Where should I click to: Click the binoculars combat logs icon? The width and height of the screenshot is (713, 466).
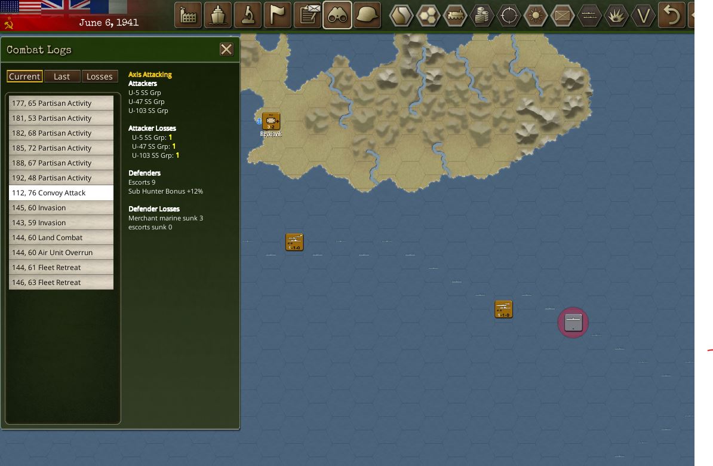coord(337,15)
